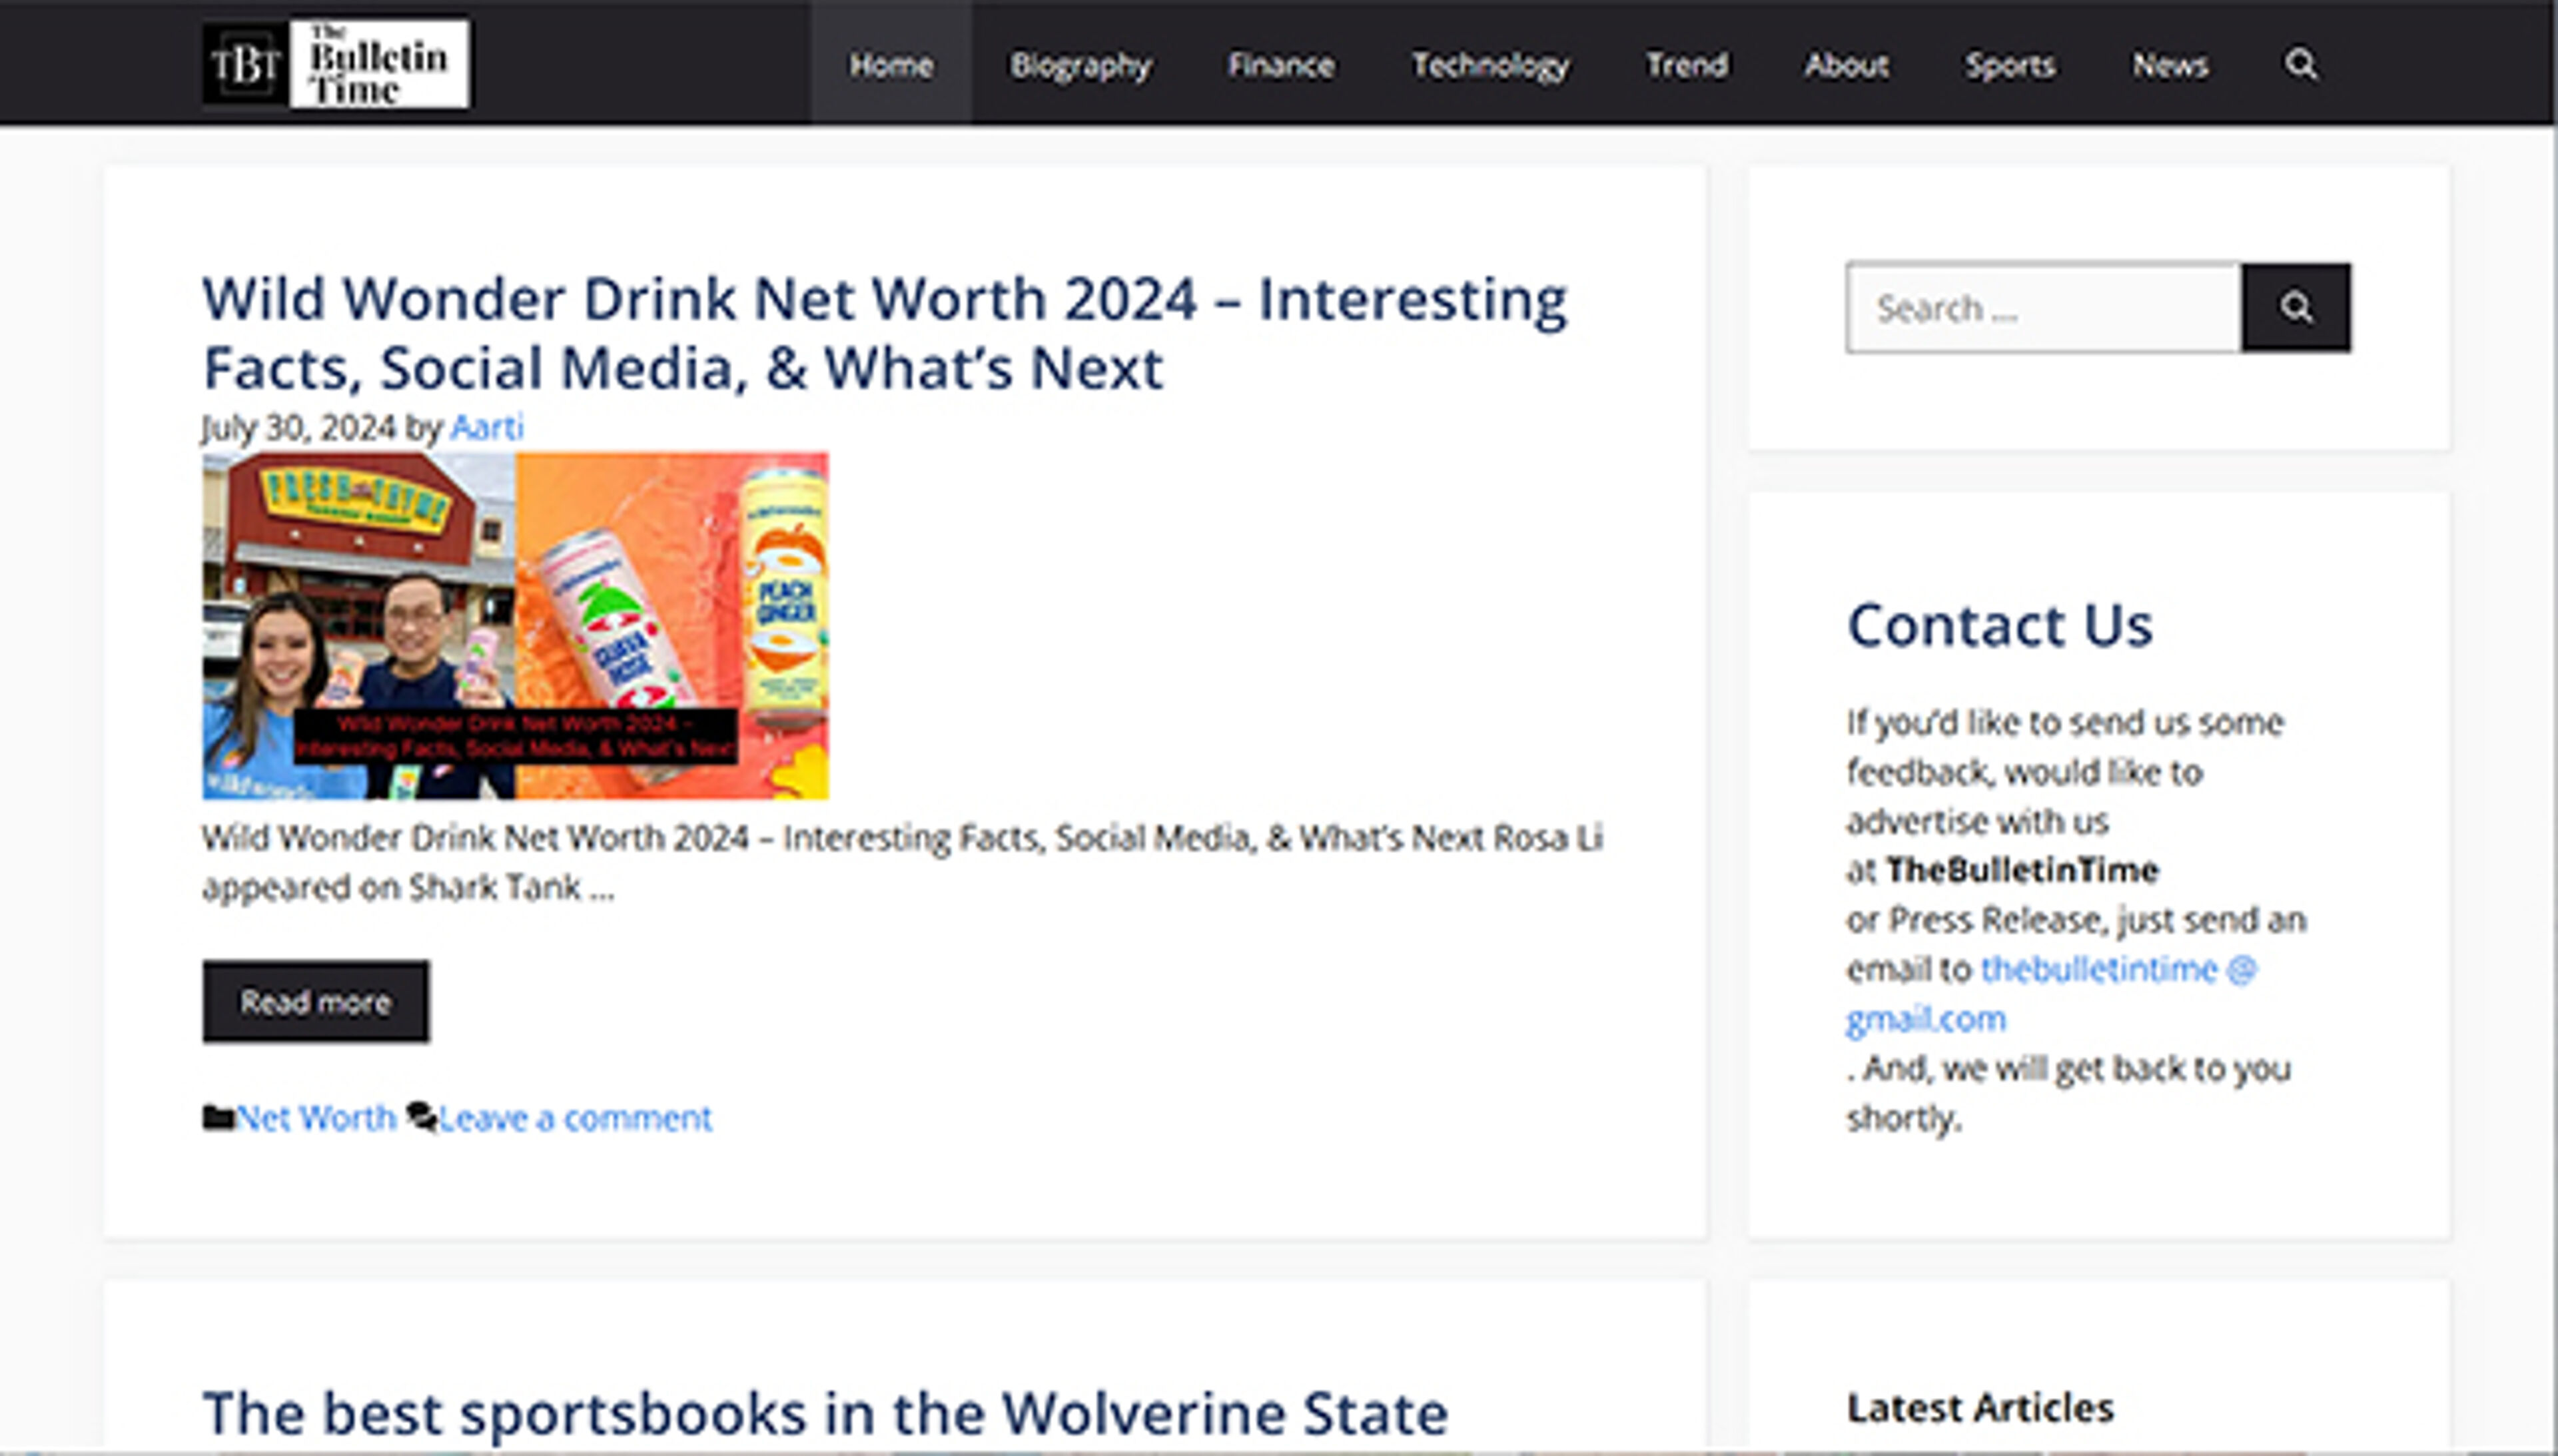Open the Biography menu
This screenshot has width=2558, height=1456.
[x=1080, y=65]
